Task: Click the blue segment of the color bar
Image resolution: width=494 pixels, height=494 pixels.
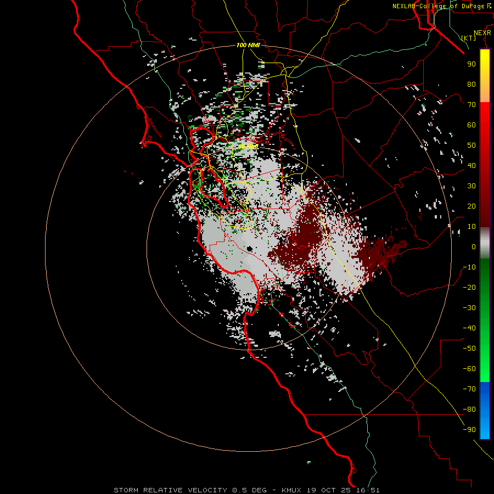Action: (485, 410)
